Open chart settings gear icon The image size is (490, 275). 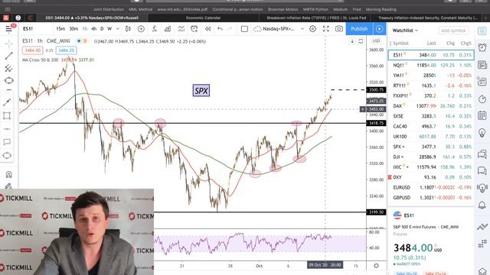pyautogui.click(x=312, y=29)
